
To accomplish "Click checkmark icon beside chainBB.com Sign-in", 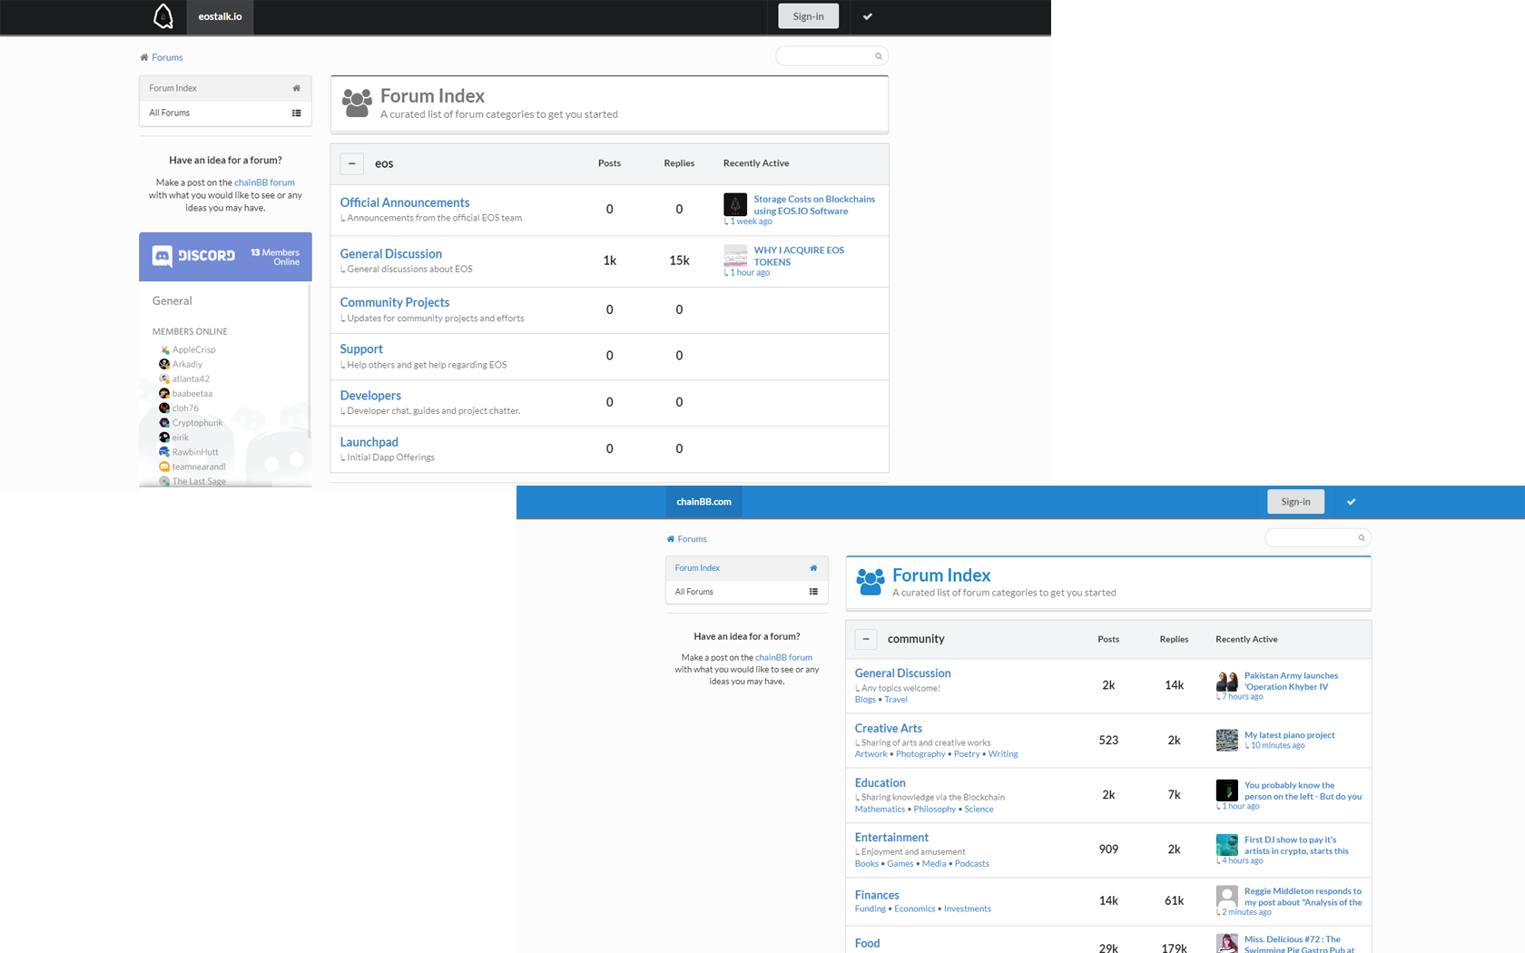I will 1351,501.
